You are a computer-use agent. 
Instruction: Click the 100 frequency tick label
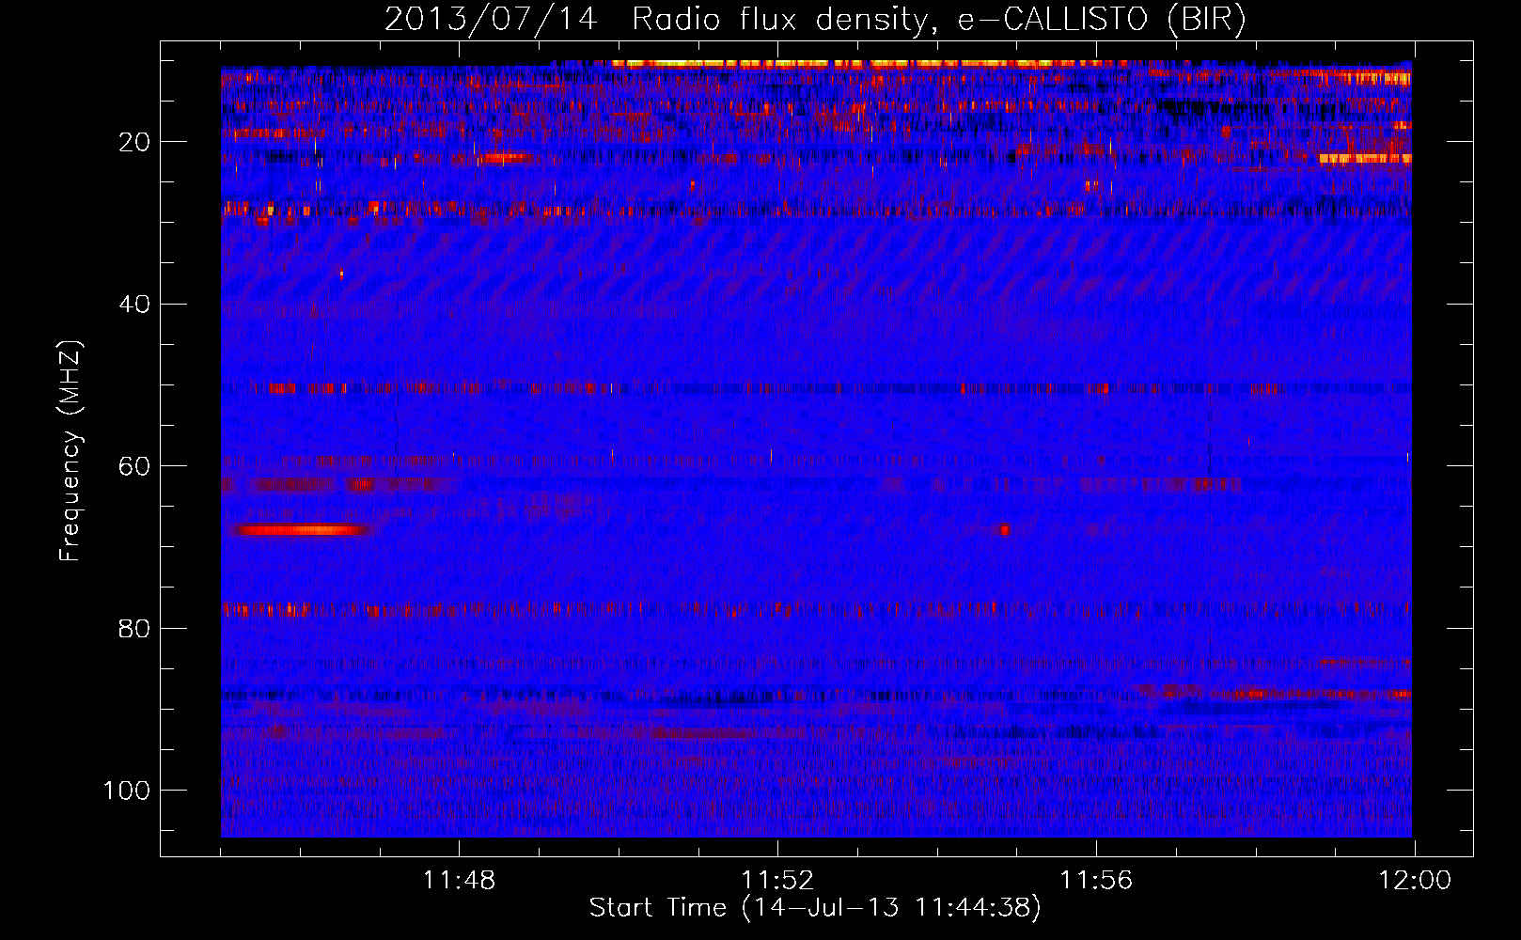127,791
